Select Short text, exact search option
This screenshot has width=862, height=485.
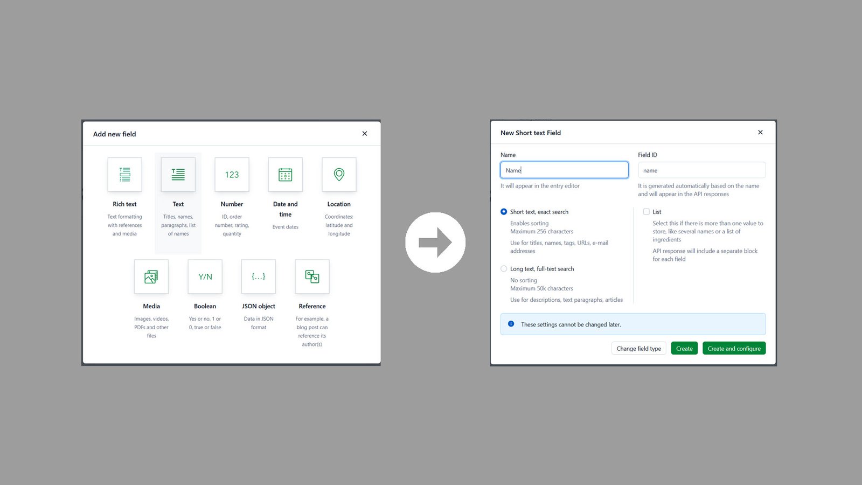pos(504,211)
